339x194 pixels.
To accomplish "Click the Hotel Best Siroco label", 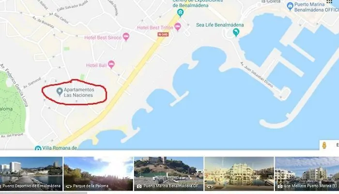I will 103,37.
